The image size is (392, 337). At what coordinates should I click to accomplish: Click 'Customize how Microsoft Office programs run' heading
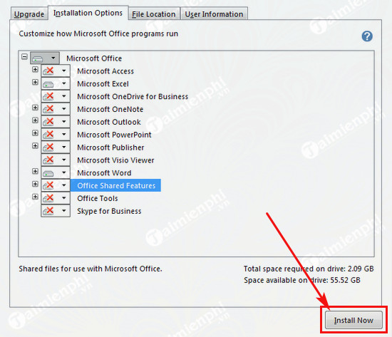[x=98, y=33]
